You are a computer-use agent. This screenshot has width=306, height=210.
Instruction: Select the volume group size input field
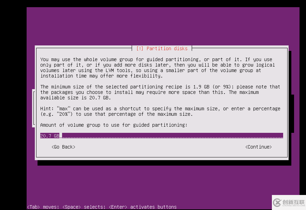tap(136, 135)
